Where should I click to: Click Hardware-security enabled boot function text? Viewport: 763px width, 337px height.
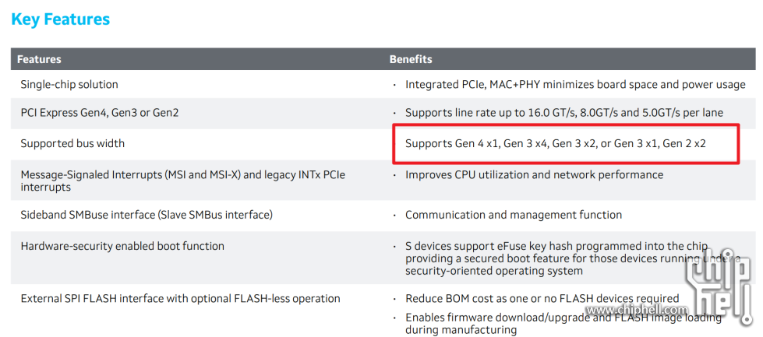coord(122,246)
